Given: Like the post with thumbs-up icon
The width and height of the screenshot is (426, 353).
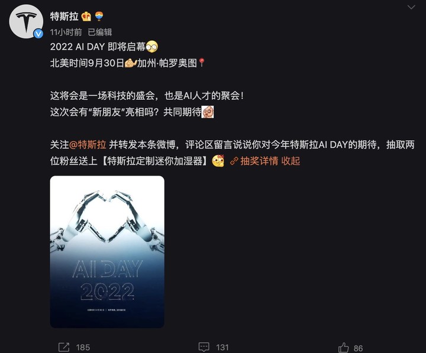Looking at the screenshot, I should coord(343,348).
